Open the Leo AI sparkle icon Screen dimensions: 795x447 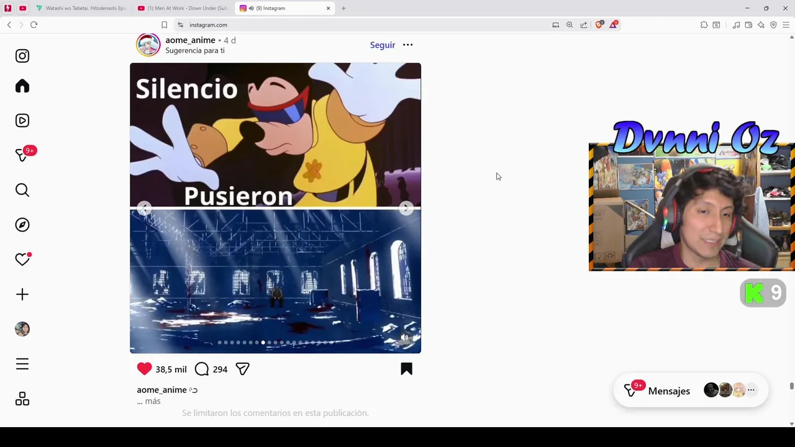pos(761,25)
